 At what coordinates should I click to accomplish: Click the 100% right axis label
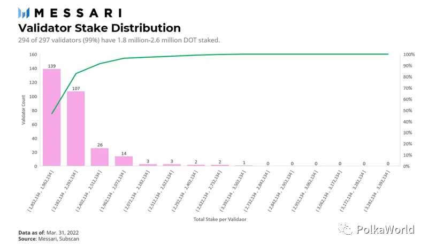point(409,55)
